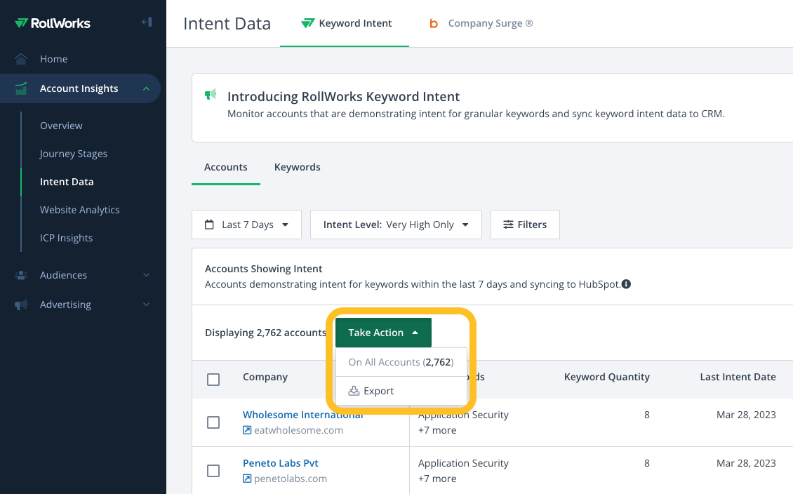
Task: Click the calendar icon on date filter
Action: (209, 225)
